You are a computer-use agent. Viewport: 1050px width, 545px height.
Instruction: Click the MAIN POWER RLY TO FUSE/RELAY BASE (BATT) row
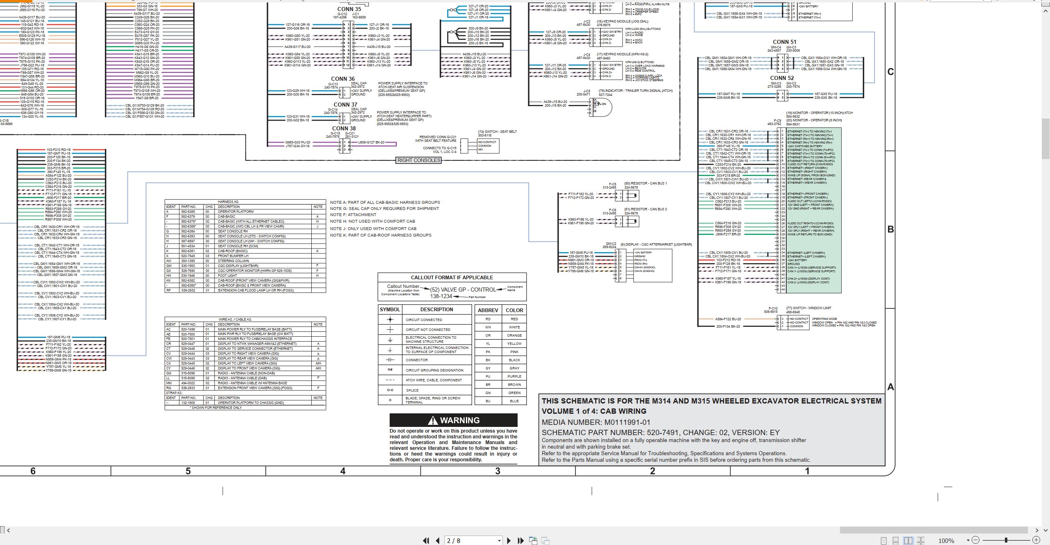245,329
